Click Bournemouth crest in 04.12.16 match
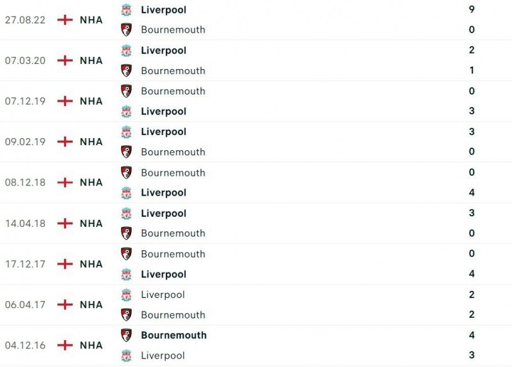The height and width of the screenshot is (367, 512). pyautogui.click(x=126, y=335)
